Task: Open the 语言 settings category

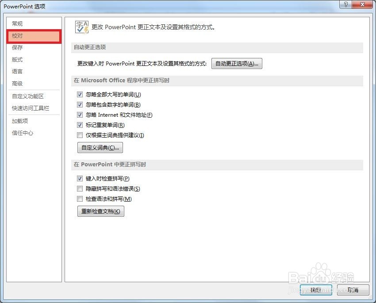Action: tap(17, 71)
